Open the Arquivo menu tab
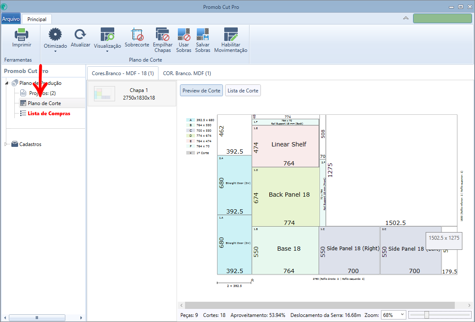 pyautogui.click(x=11, y=19)
